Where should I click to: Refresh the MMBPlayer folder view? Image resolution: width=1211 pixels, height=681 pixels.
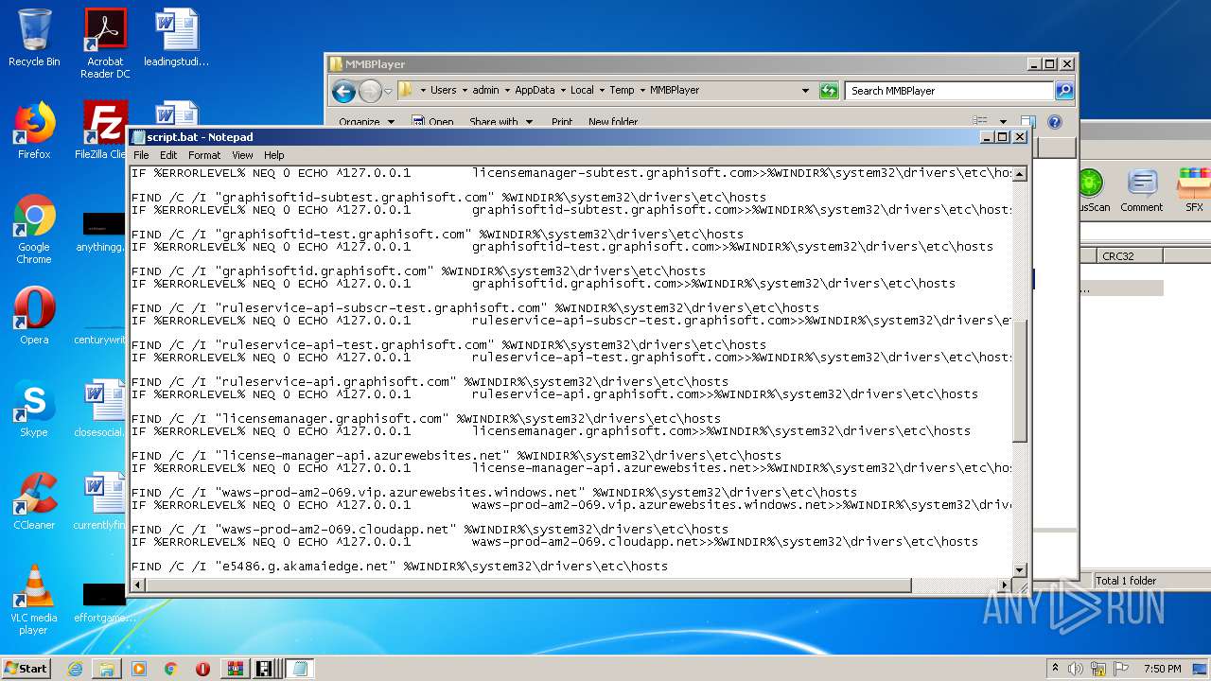[829, 91]
